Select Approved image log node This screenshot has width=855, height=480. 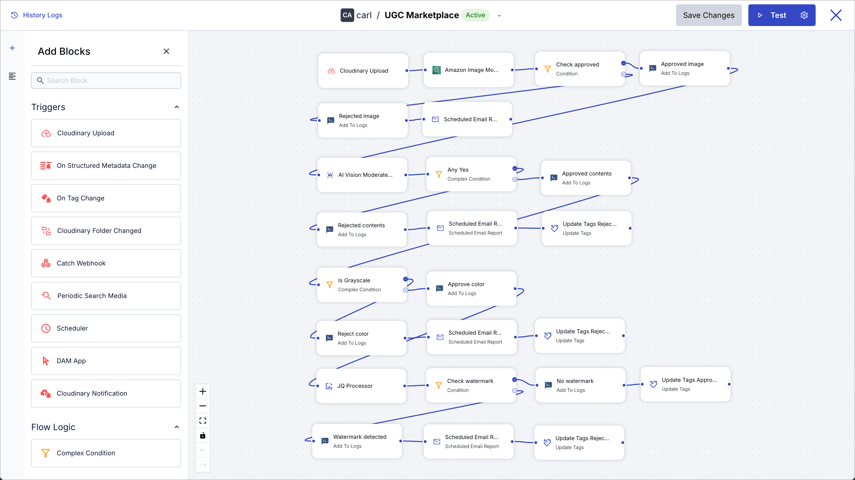pos(685,68)
